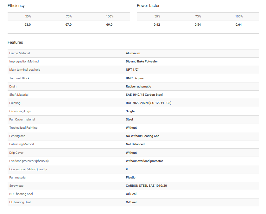Click the Balancing Method row label
Screen dimensions: 266x214
[x=22, y=144]
